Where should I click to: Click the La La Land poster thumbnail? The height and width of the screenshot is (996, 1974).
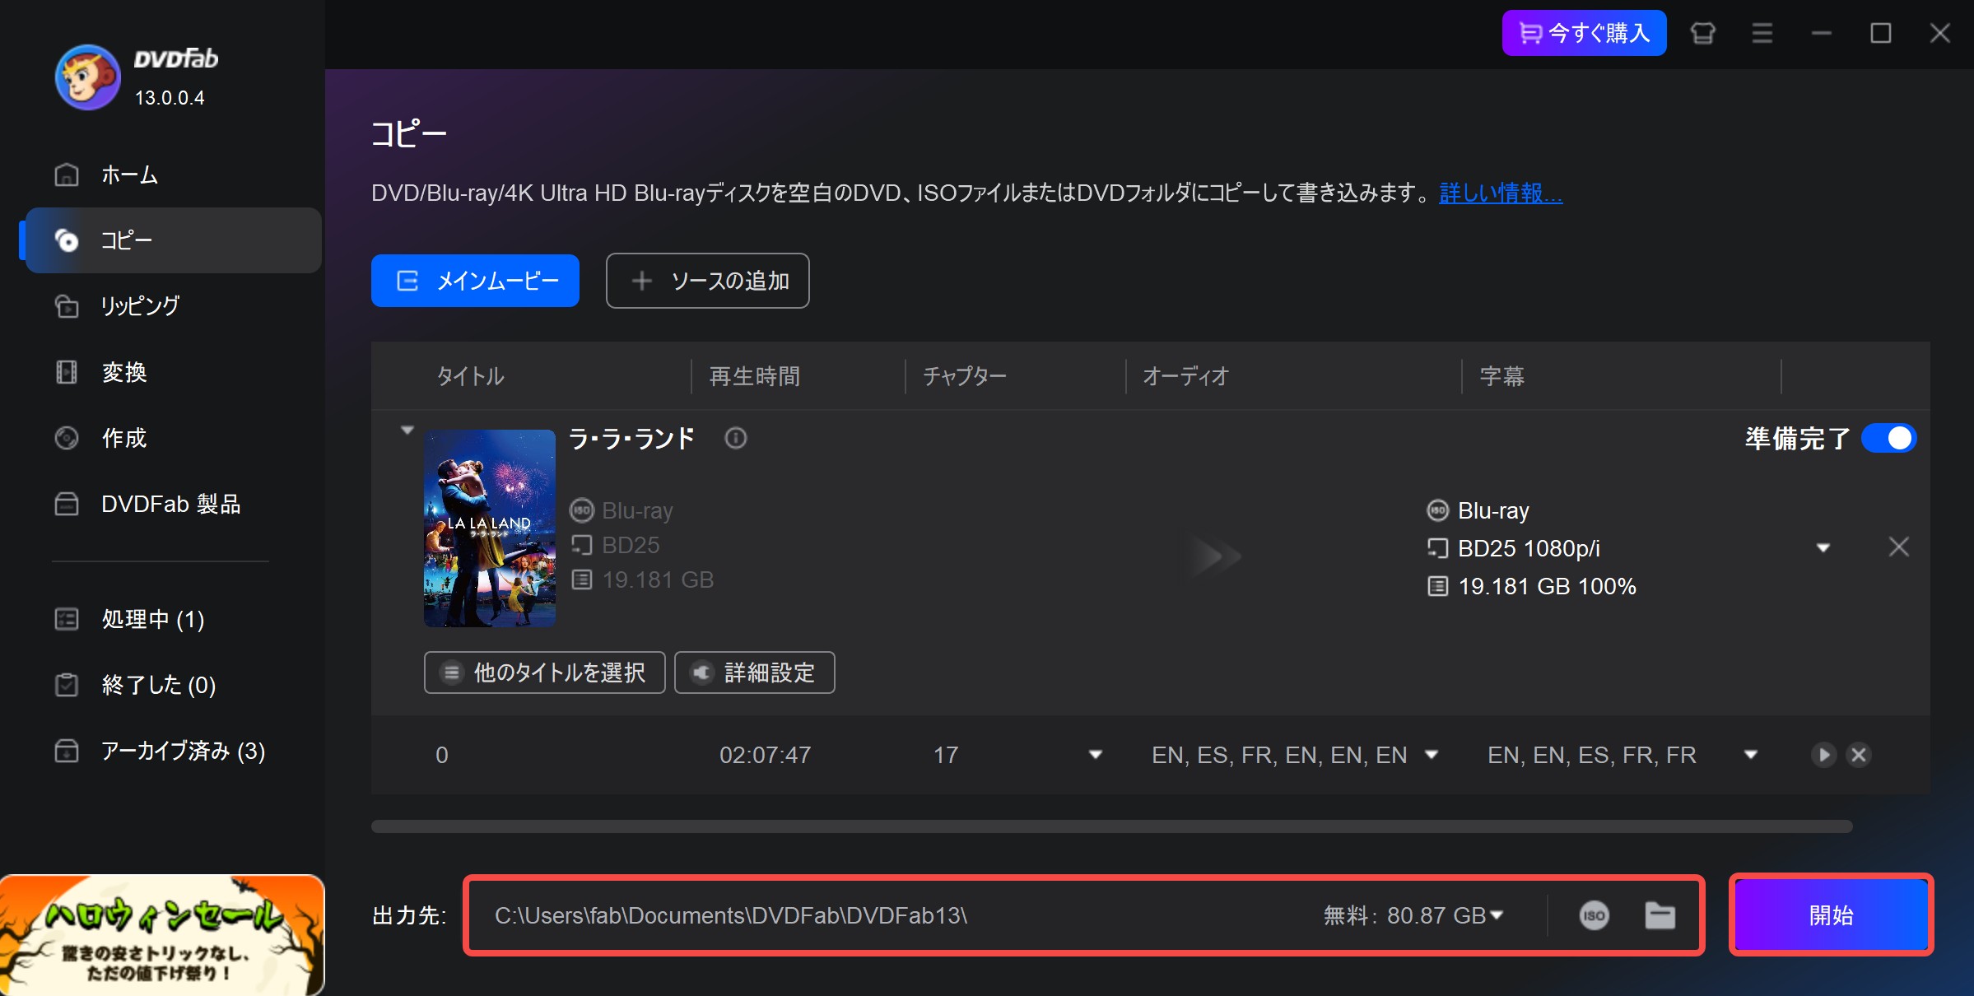pyautogui.click(x=490, y=528)
